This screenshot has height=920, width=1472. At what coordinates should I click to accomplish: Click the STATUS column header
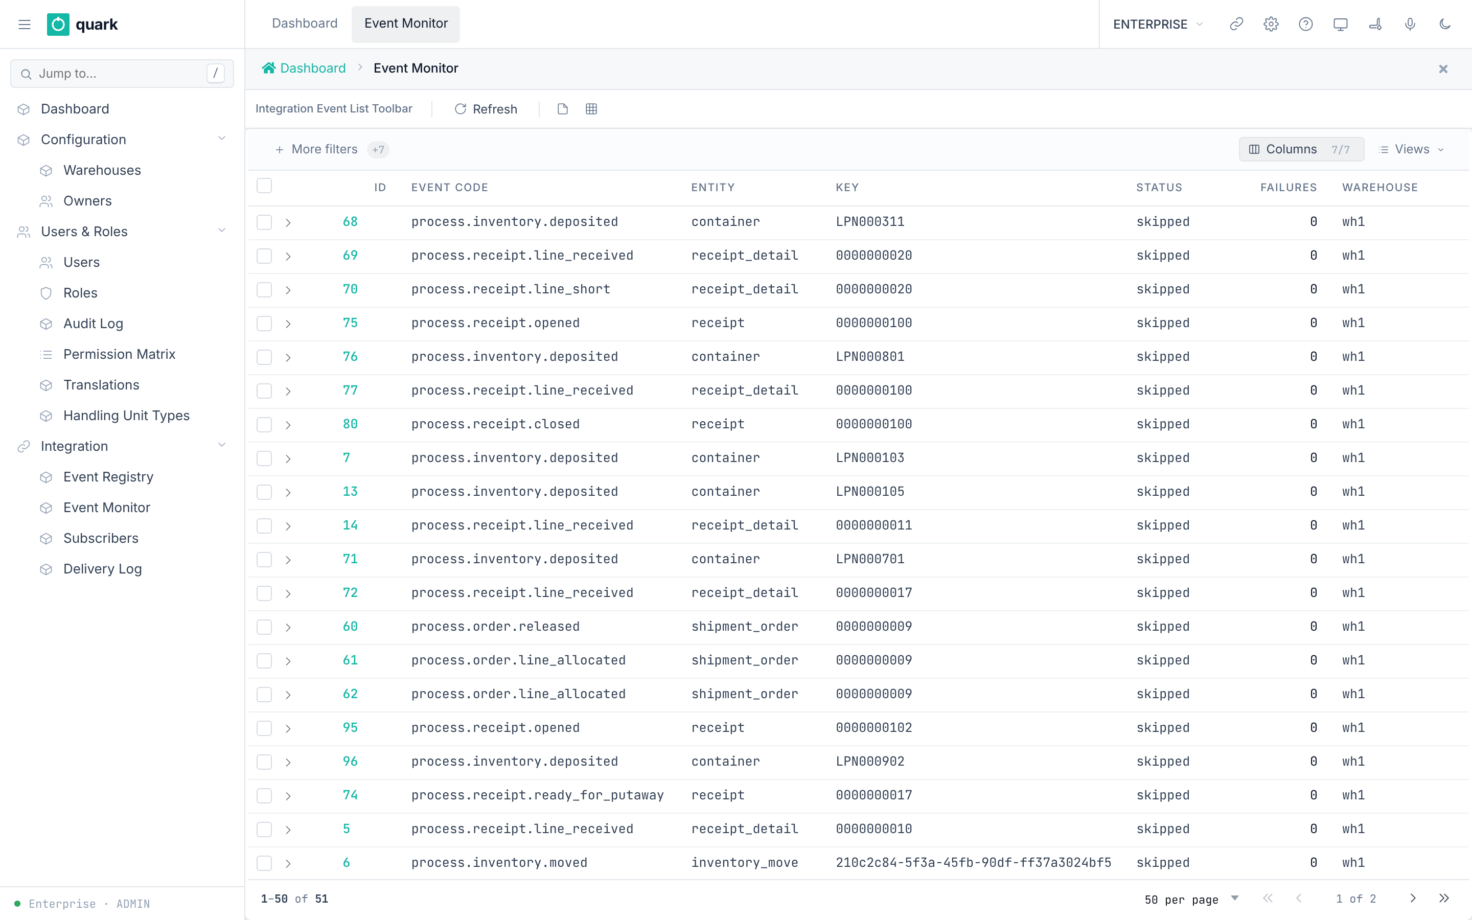point(1159,188)
